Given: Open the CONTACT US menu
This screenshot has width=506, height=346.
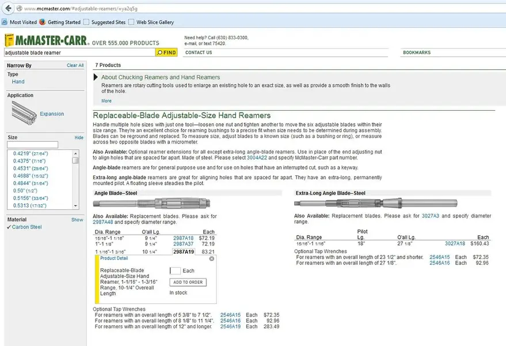Looking at the screenshot, I should tap(199, 52).
